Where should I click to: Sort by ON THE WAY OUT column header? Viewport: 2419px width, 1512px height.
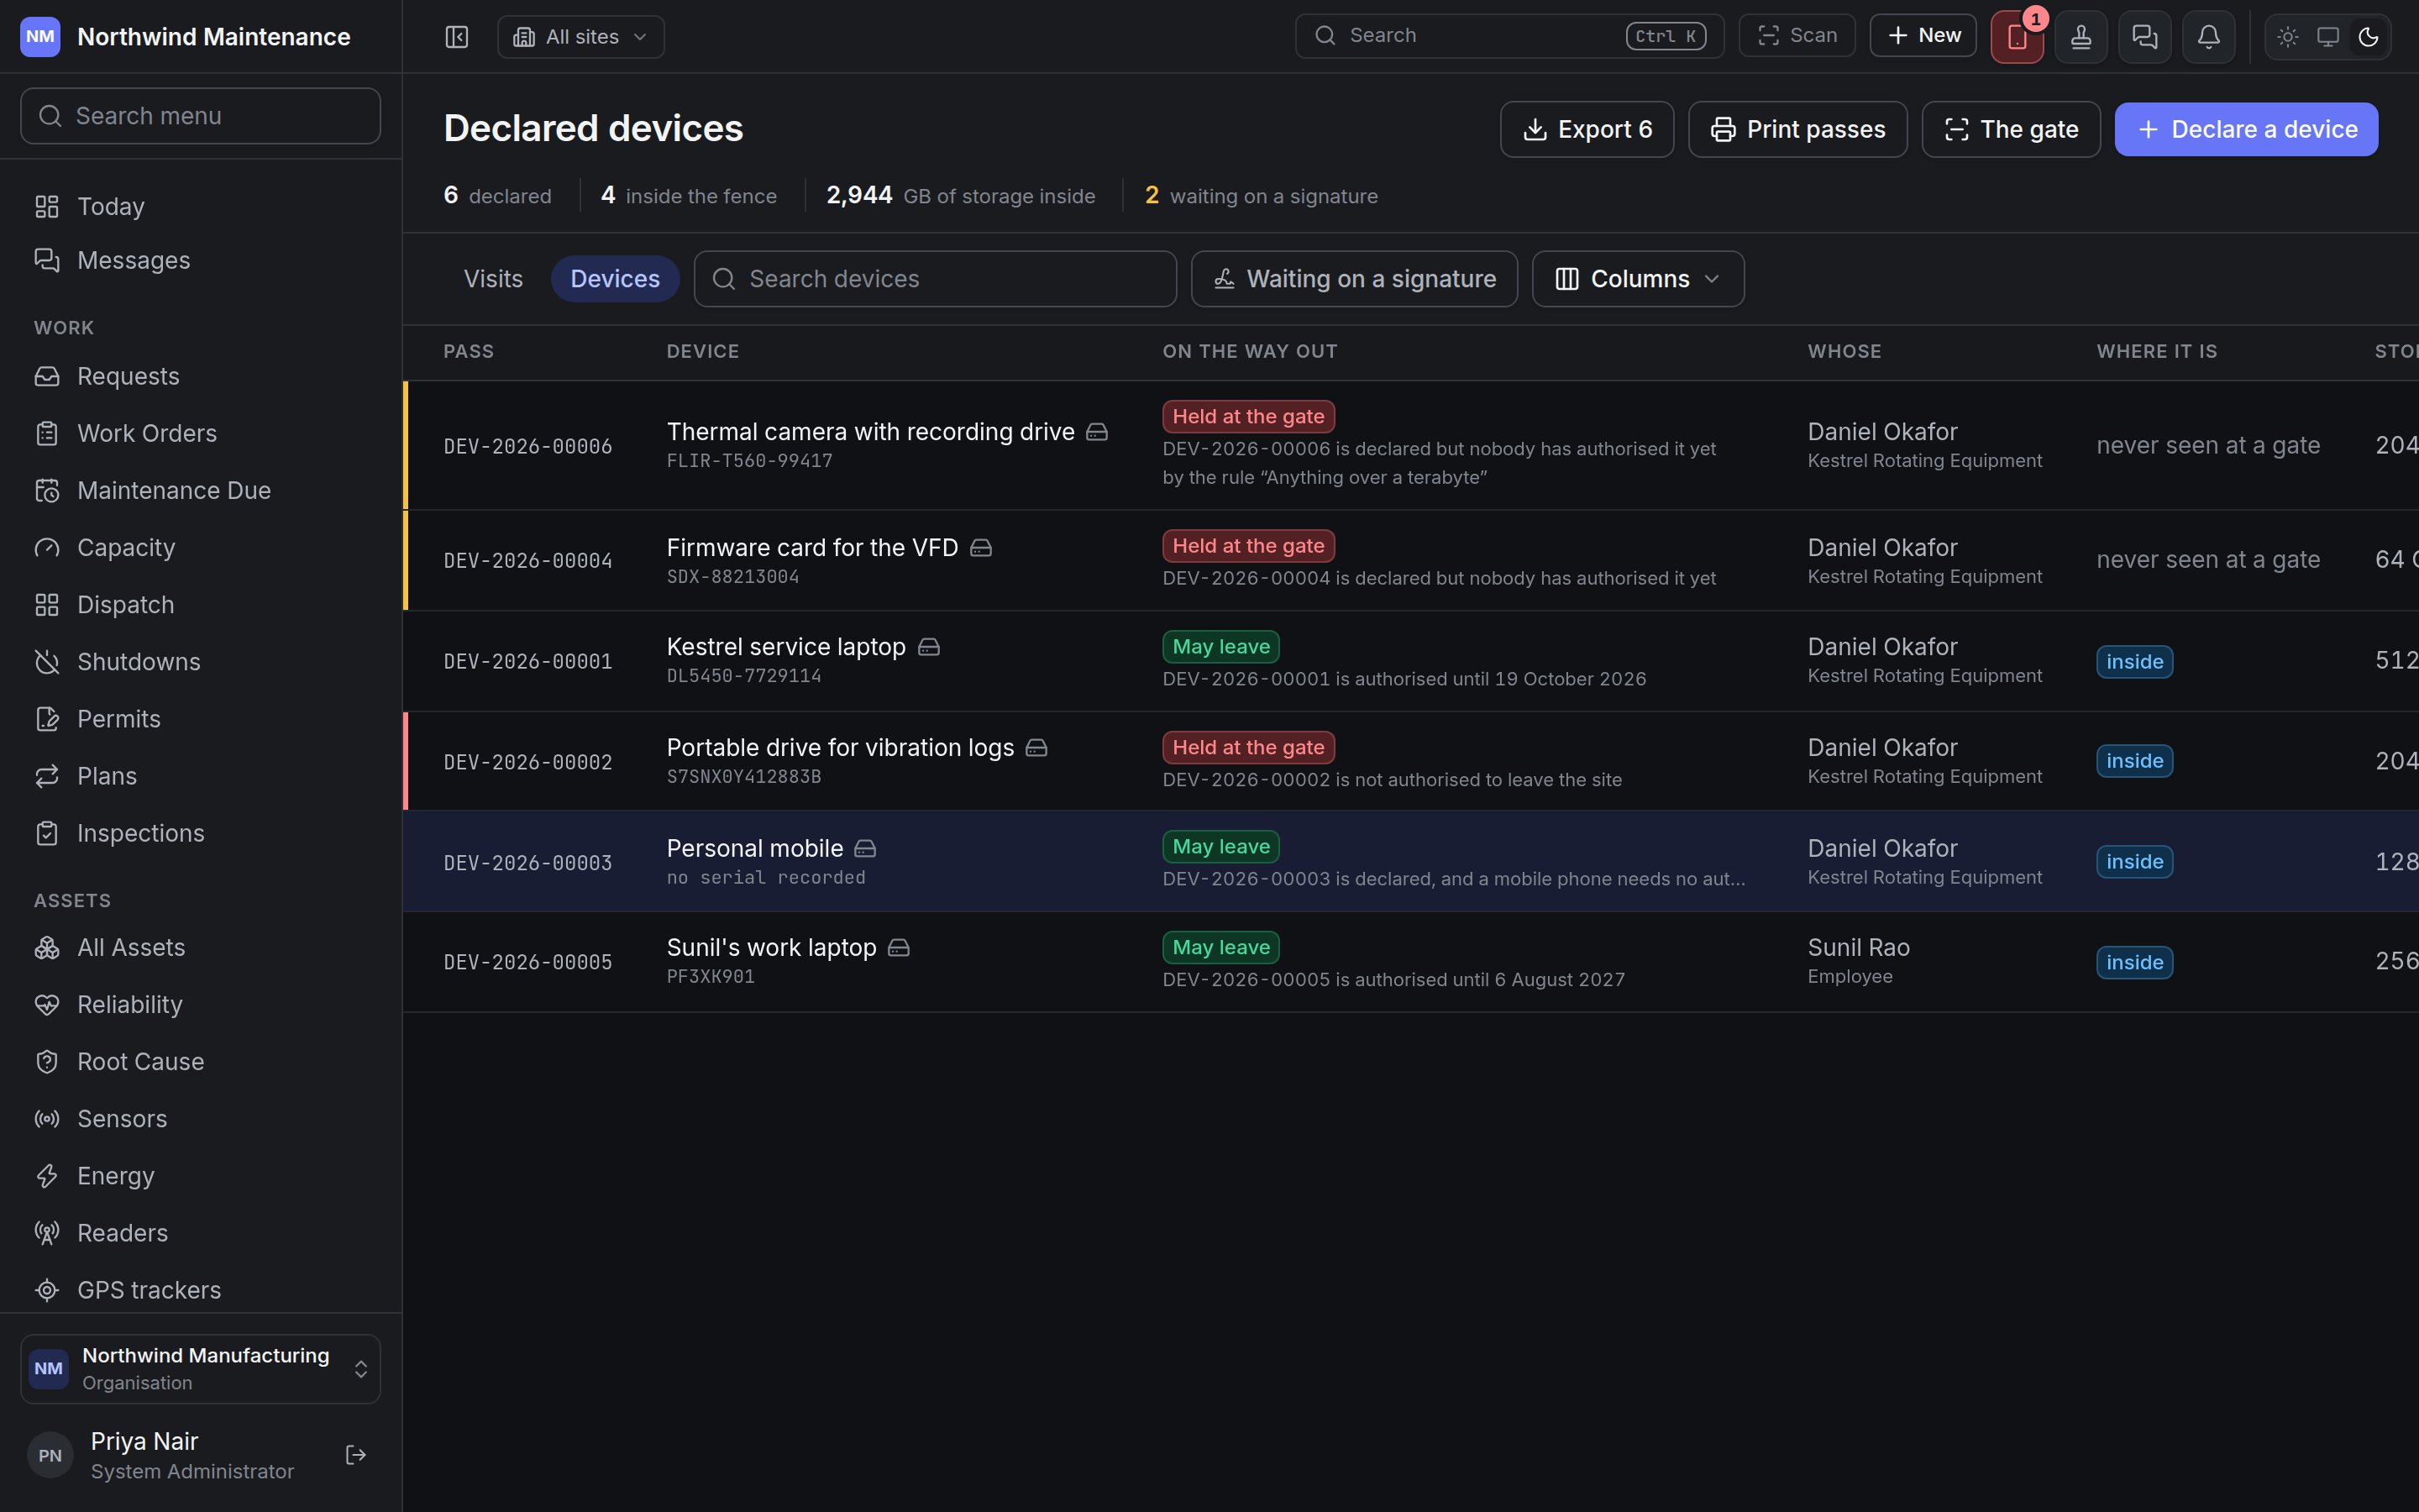point(1250,352)
